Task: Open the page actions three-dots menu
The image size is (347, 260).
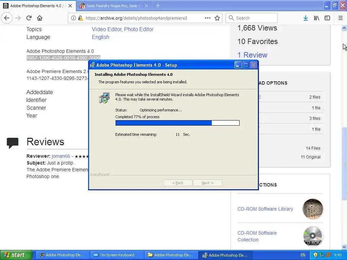Action: click(x=208, y=18)
